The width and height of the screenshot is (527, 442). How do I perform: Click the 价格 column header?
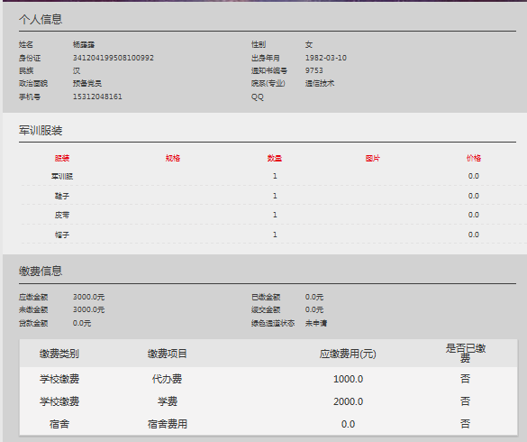pos(474,158)
